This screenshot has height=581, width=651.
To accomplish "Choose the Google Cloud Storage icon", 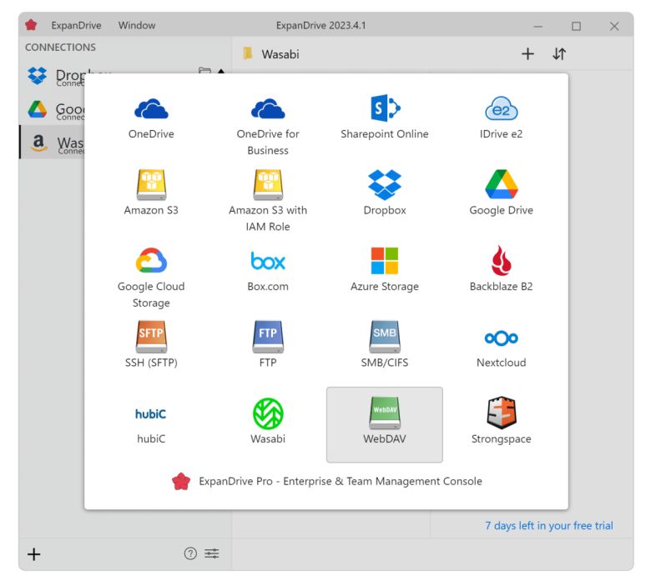I will click(x=151, y=261).
